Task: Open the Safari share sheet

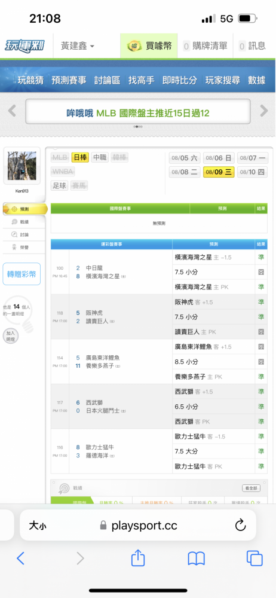Action: pos(138,558)
